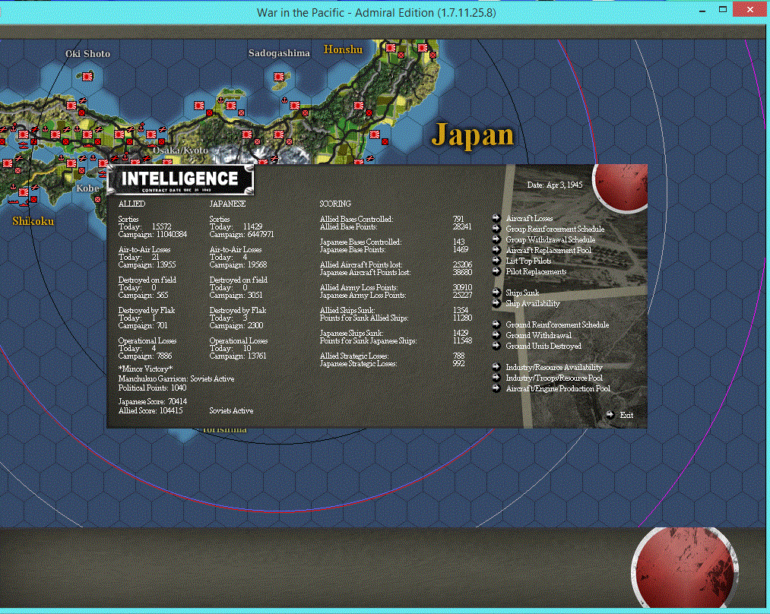The image size is (770, 614).
Task: Open the Aircraft Losses report
Action: tap(529, 218)
